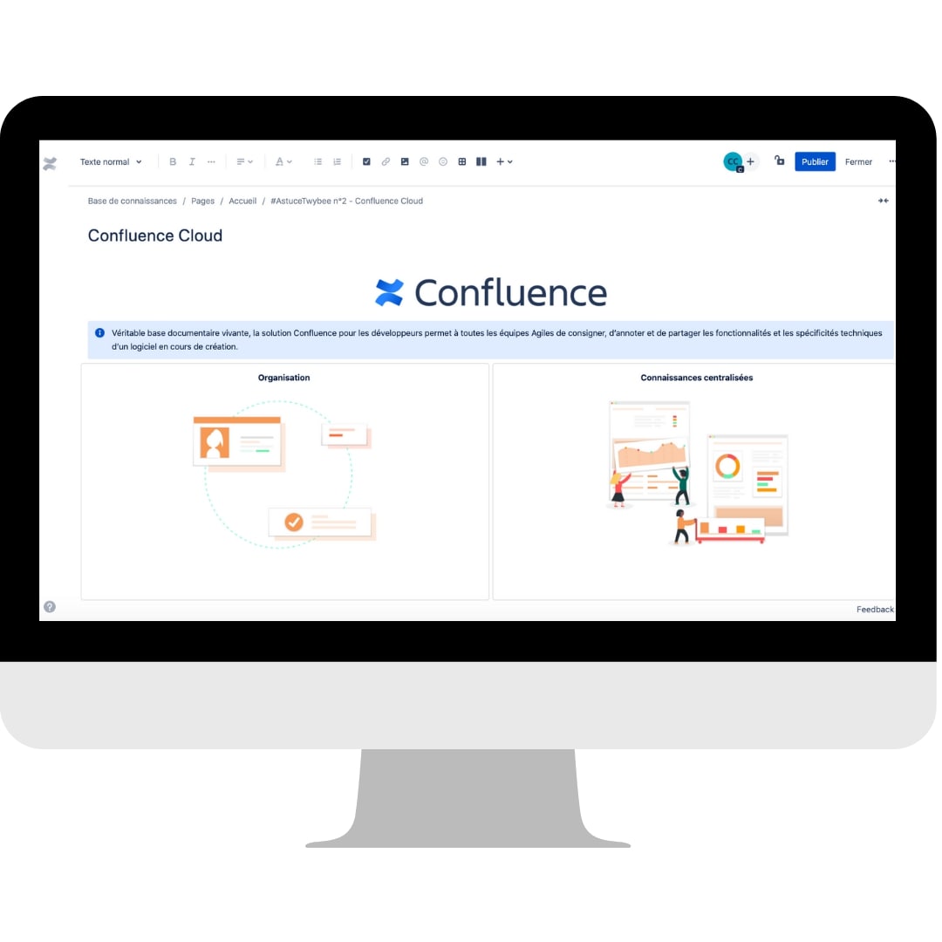
Task: Open the text alignment dropdown
Action: (x=244, y=162)
